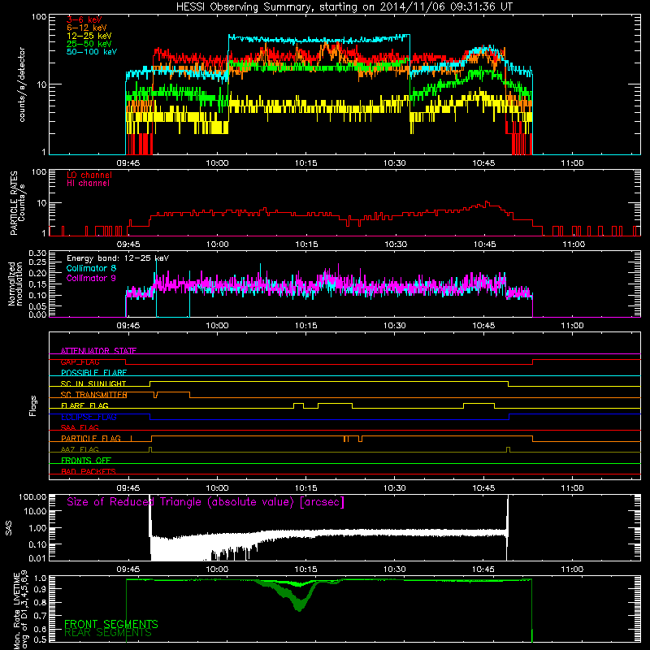
Task: Click the FLARE_FLAG label
Action: coord(84,405)
